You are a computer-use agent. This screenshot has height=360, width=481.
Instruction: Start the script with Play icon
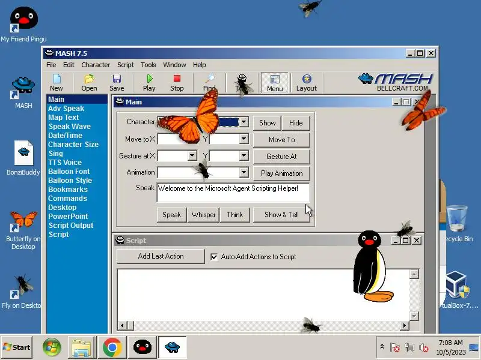tap(149, 83)
